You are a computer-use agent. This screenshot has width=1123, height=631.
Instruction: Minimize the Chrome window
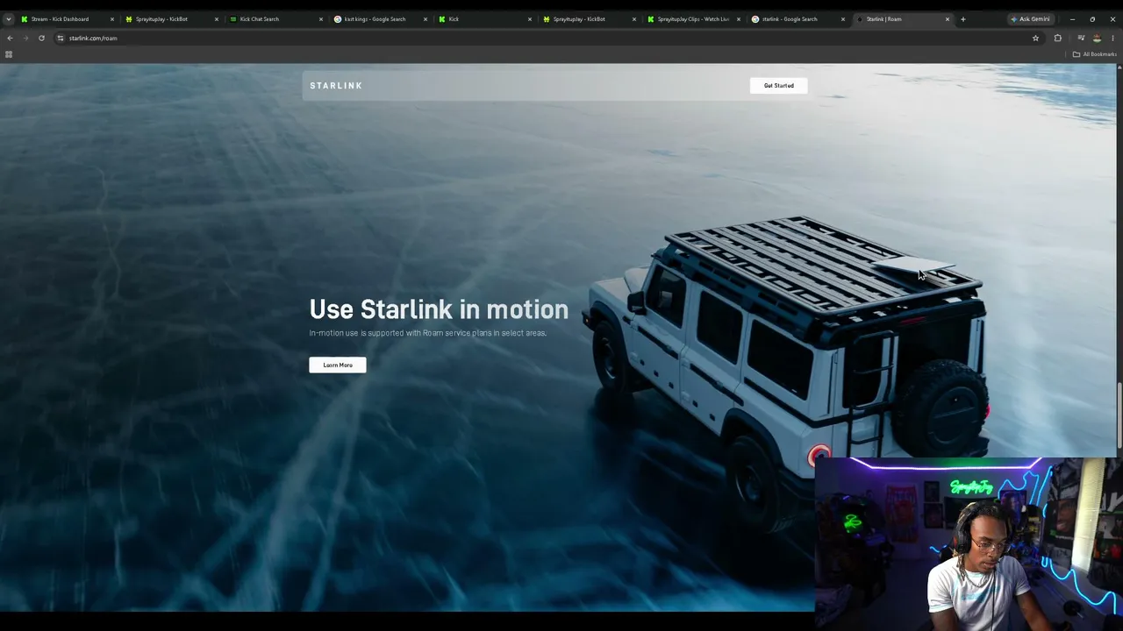point(1072,19)
